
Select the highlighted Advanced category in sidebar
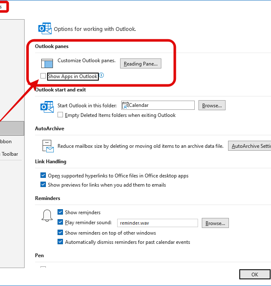[x=12, y=129]
